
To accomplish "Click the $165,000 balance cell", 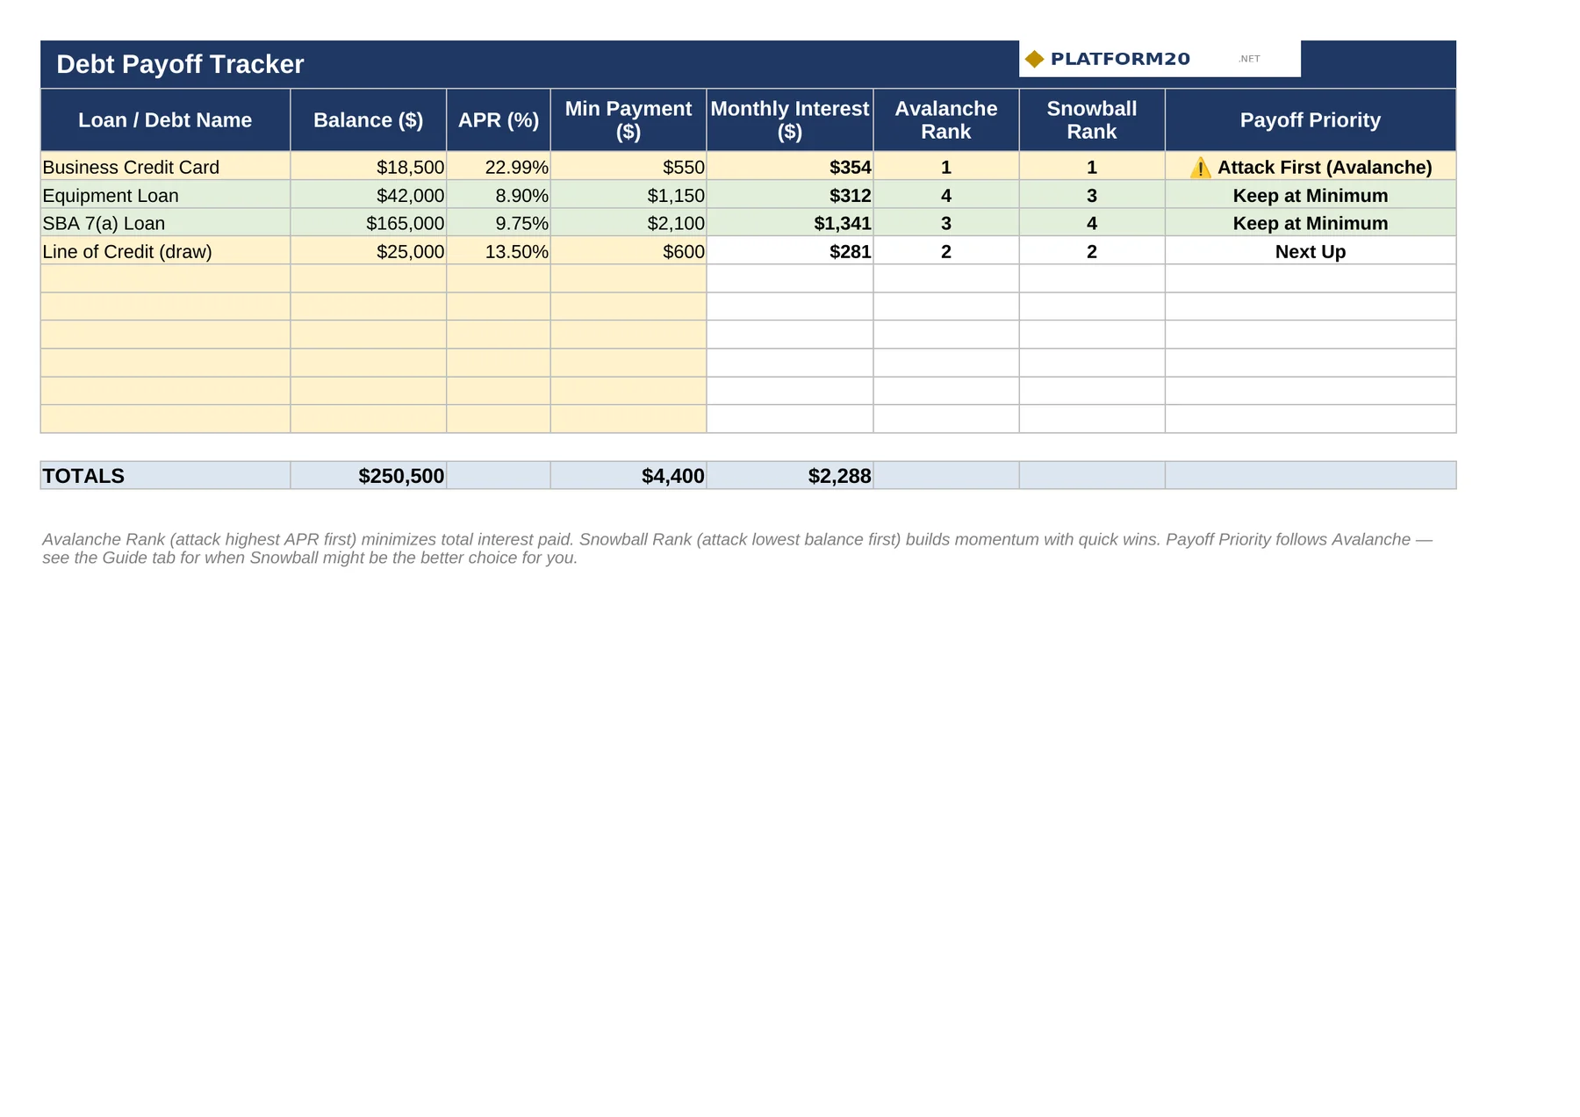I will pyautogui.click(x=369, y=223).
